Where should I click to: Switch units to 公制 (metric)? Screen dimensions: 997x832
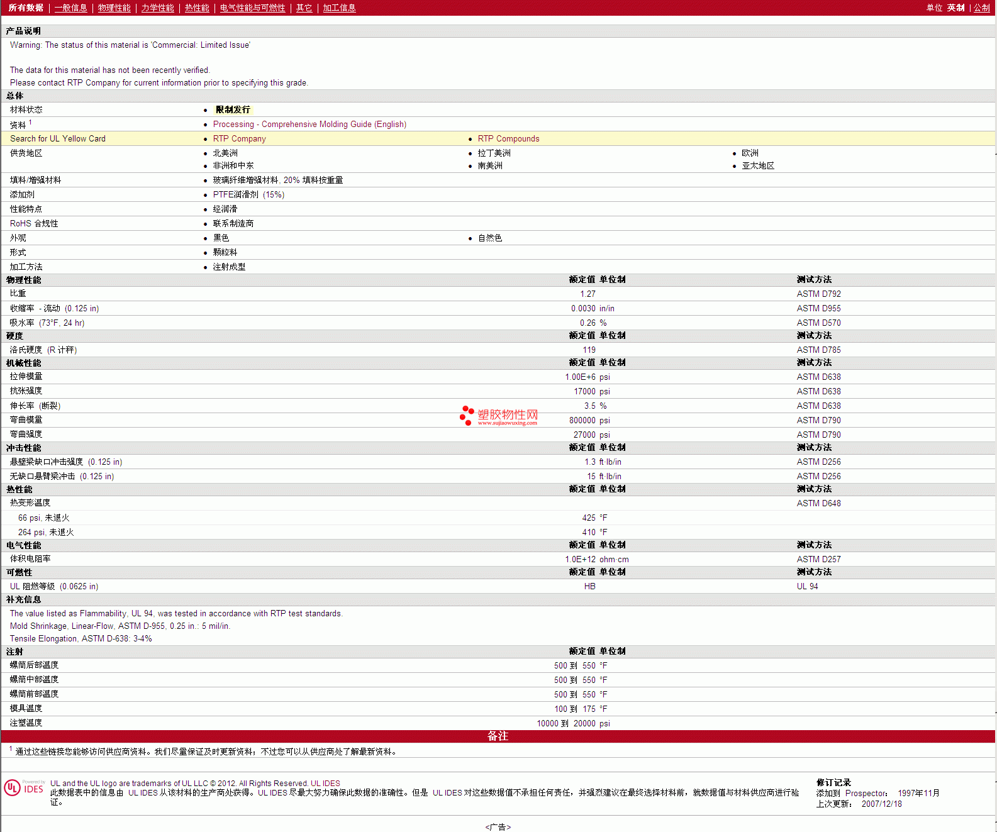pos(981,8)
